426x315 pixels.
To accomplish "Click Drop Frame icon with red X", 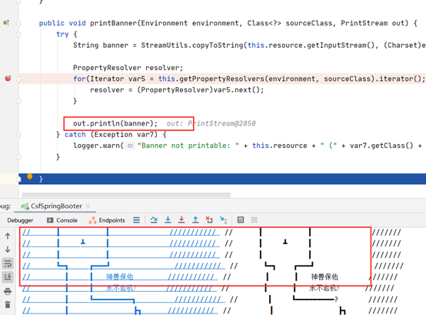I will tap(209, 219).
